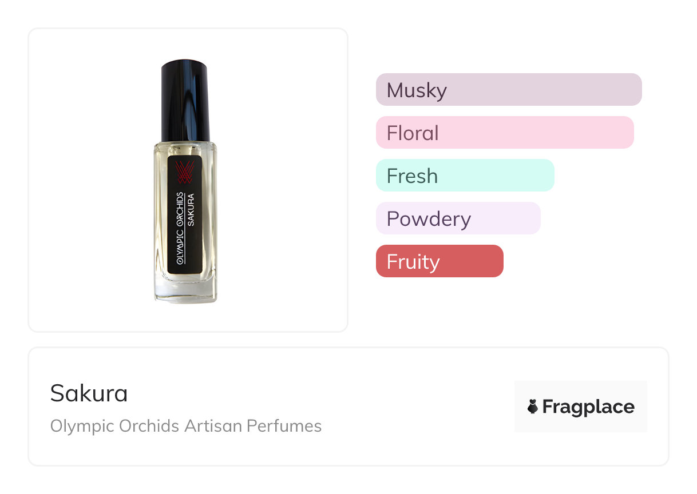The width and height of the screenshot is (697, 494).
Task: Click the word Floral in the pink bar
Action: [x=413, y=133]
